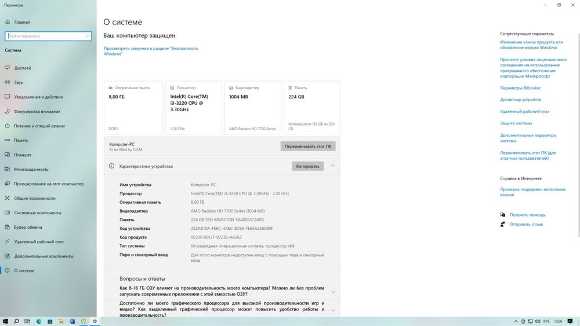Expand the 8–16 ГБ ОЗУ question
The height and width of the screenshot is (326, 580).
tap(333, 292)
